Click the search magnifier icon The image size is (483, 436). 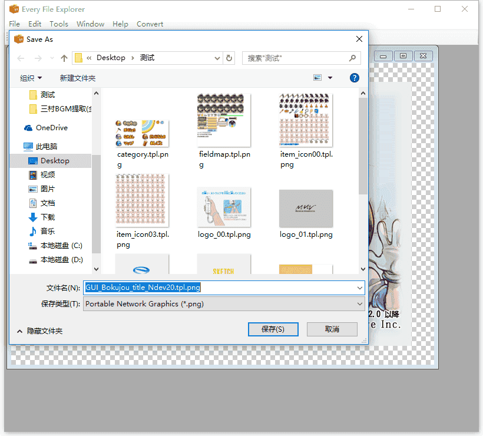352,58
